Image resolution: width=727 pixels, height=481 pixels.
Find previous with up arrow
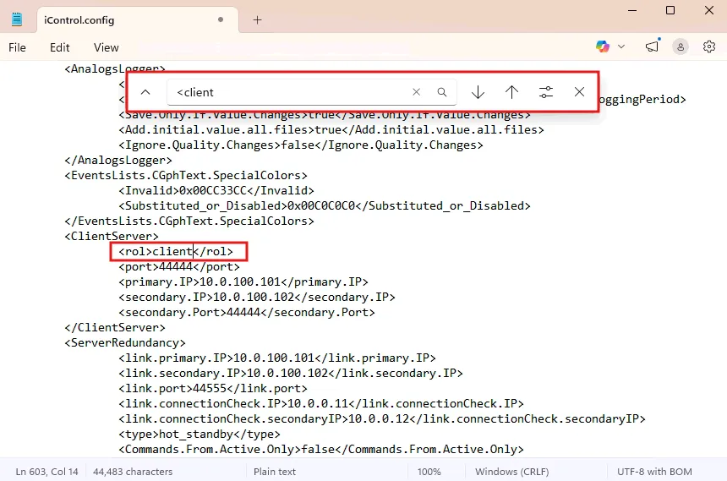[512, 92]
